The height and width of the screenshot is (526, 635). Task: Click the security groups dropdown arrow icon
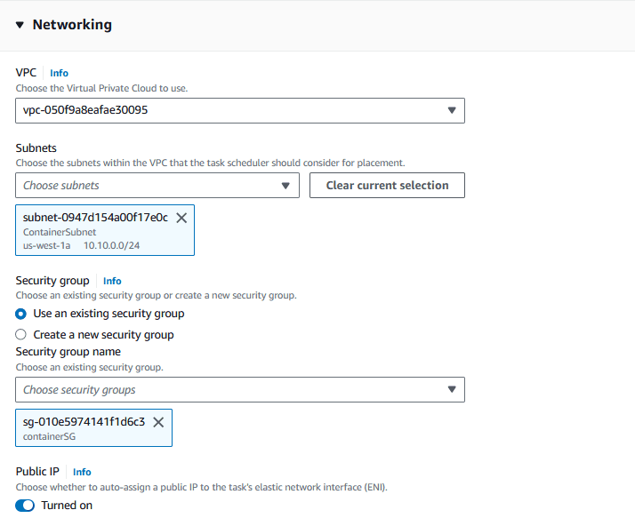point(452,389)
